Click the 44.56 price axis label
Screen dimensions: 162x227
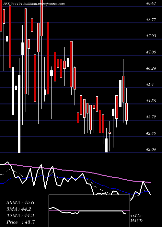[151, 101]
